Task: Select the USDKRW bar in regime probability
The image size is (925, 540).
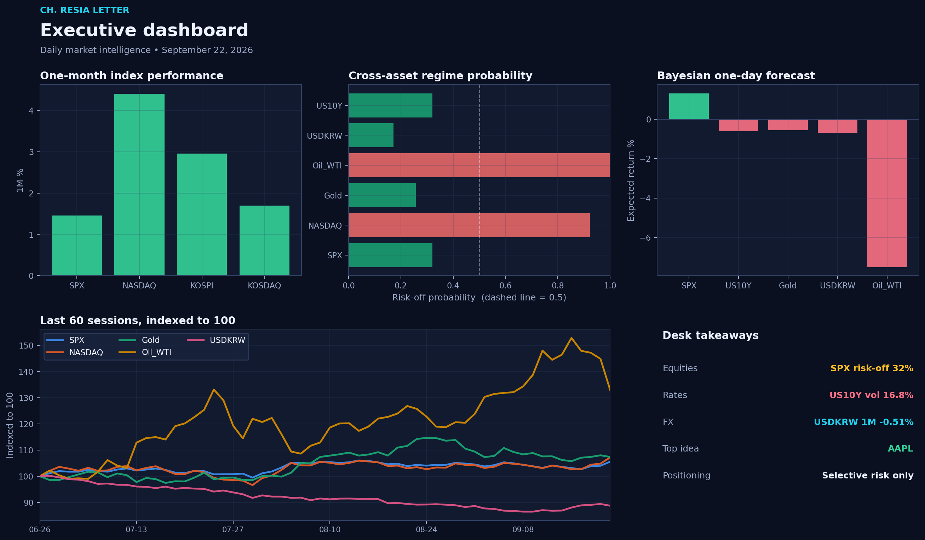Action: coord(371,136)
